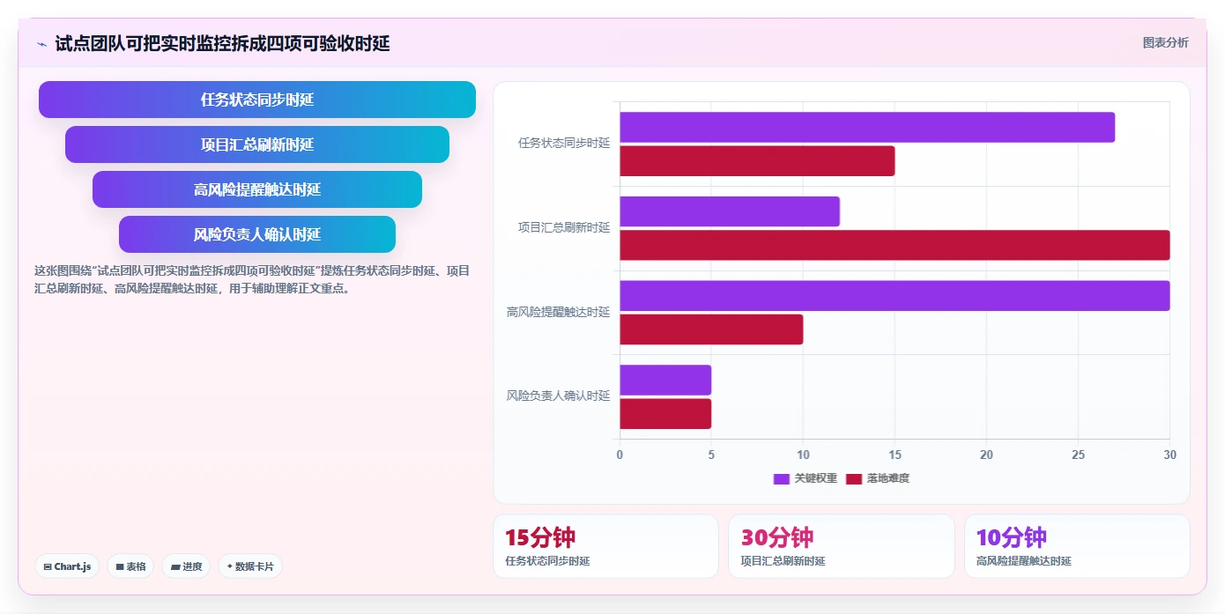The image size is (1225, 614).
Task: Toggle the red 落地难度 legend swatch
Action: [854, 478]
